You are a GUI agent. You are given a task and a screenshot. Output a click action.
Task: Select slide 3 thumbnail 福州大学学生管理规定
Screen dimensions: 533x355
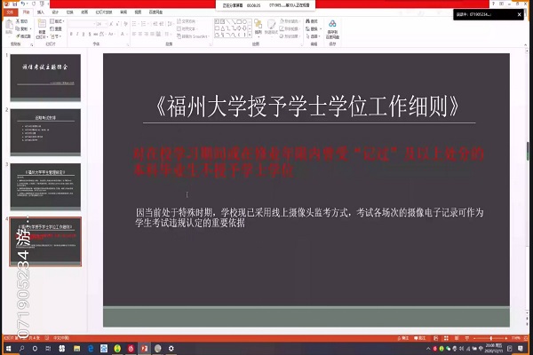45,186
